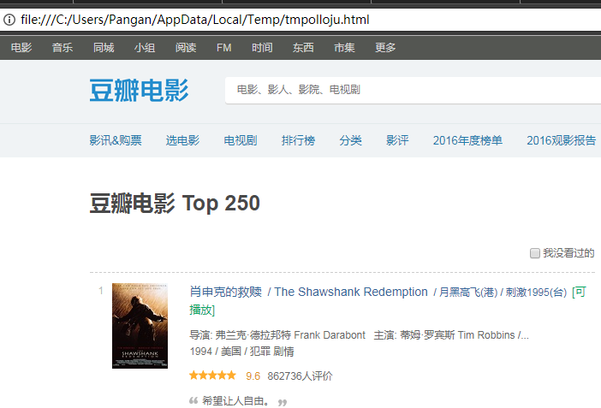Image resolution: width=601 pixels, height=408 pixels.
Task: Click the site info icon in address bar
Action: click(x=9, y=20)
